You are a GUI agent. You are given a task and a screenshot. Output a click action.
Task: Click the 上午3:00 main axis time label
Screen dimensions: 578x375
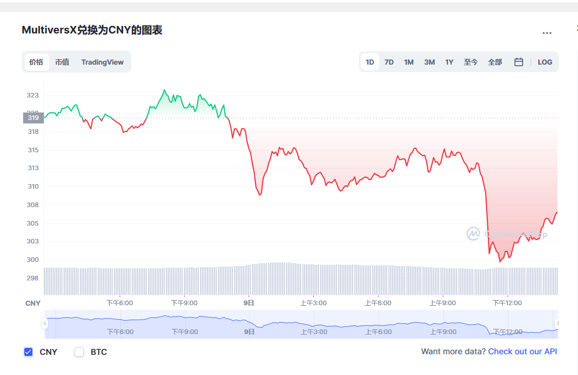click(313, 303)
